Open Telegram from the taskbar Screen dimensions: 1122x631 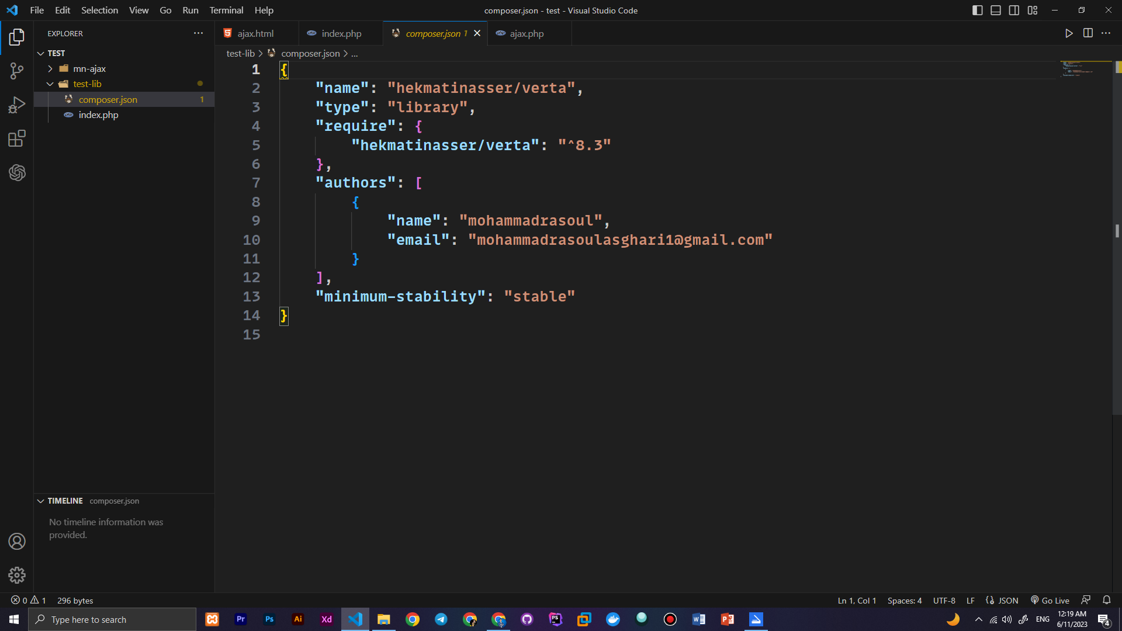[x=441, y=619]
